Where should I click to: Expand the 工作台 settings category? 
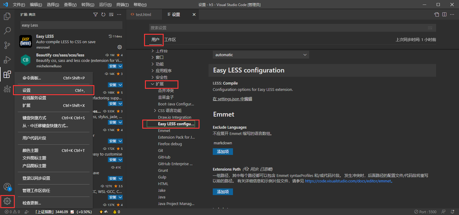(x=152, y=51)
